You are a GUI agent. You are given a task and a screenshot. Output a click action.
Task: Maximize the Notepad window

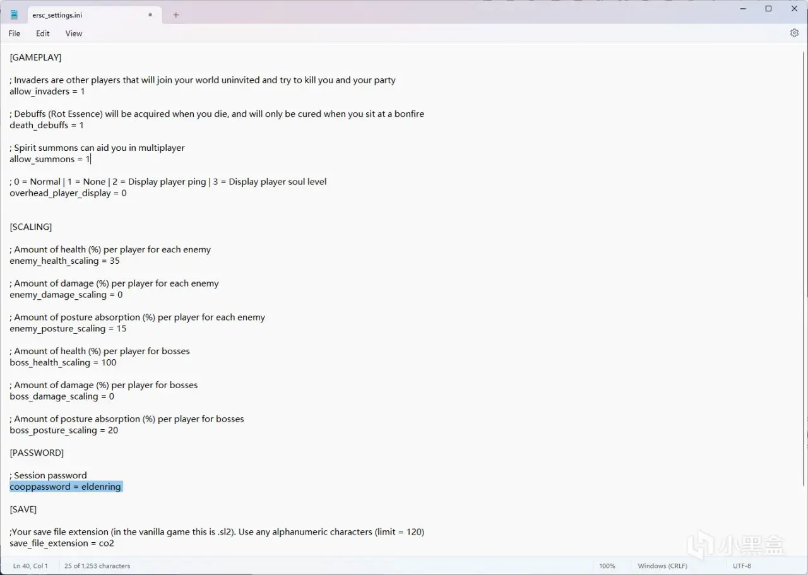(768, 9)
